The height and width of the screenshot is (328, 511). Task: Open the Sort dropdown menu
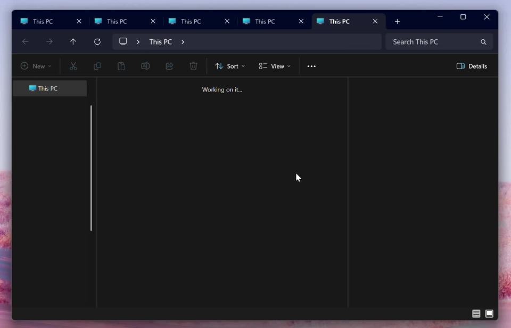click(x=230, y=66)
